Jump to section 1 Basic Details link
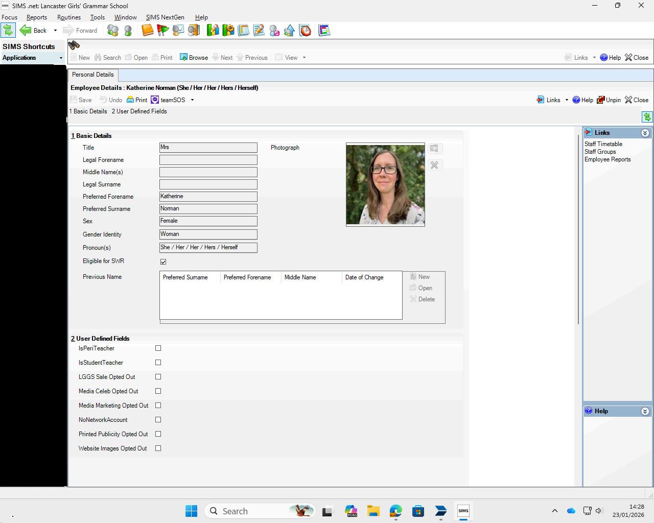This screenshot has height=523, width=654. (x=88, y=111)
